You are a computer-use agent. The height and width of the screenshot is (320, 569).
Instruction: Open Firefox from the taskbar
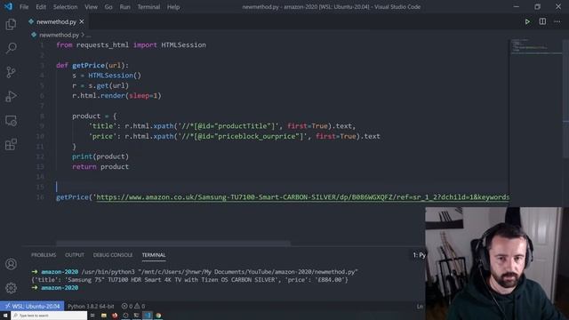tap(115, 316)
